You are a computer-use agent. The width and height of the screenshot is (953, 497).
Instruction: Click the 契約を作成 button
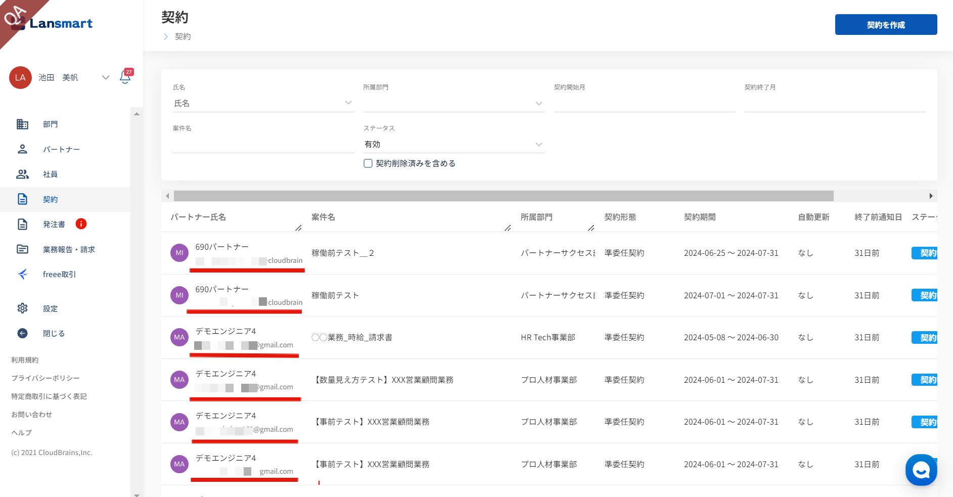(x=886, y=25)
